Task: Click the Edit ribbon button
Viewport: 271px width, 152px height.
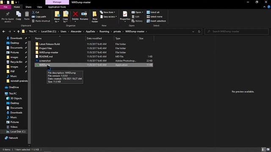Action: point(135,17)
